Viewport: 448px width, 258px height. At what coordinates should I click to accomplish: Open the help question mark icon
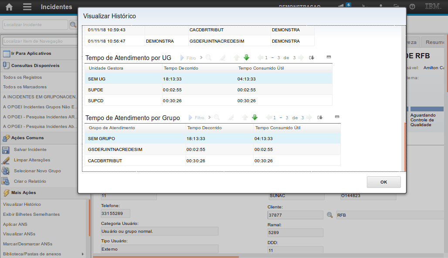[x=412, y=7]
